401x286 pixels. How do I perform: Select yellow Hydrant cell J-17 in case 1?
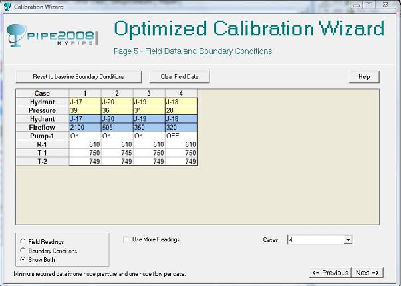click(x=85, y=102)
